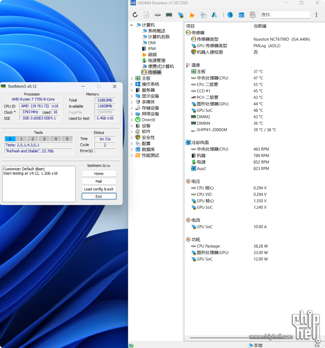This screenshot has width=325, height=348.
Task: Collapse the 计算机 tree node
Action: coord(132,25)
